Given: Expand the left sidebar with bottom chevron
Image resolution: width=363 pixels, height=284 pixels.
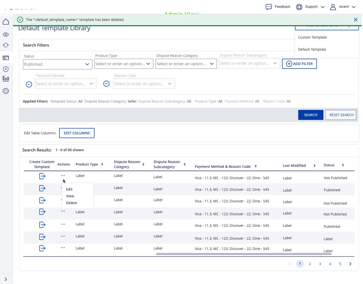Looking at the screenshot, I should tap(6, 279).
